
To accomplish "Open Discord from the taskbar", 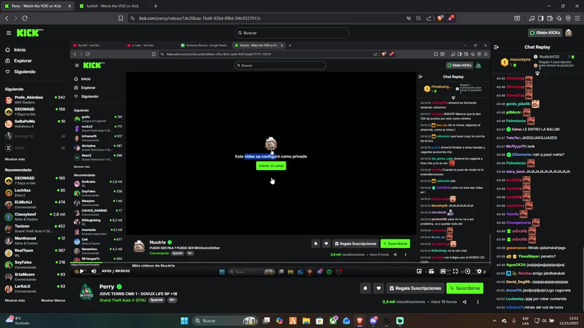I will click(374, 321).
